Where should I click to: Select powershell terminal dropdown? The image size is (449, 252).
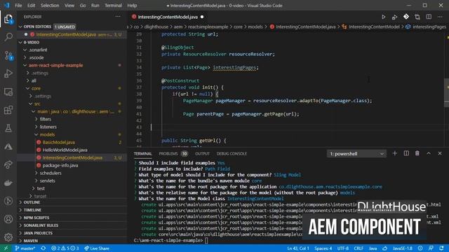tap(356, 154)
